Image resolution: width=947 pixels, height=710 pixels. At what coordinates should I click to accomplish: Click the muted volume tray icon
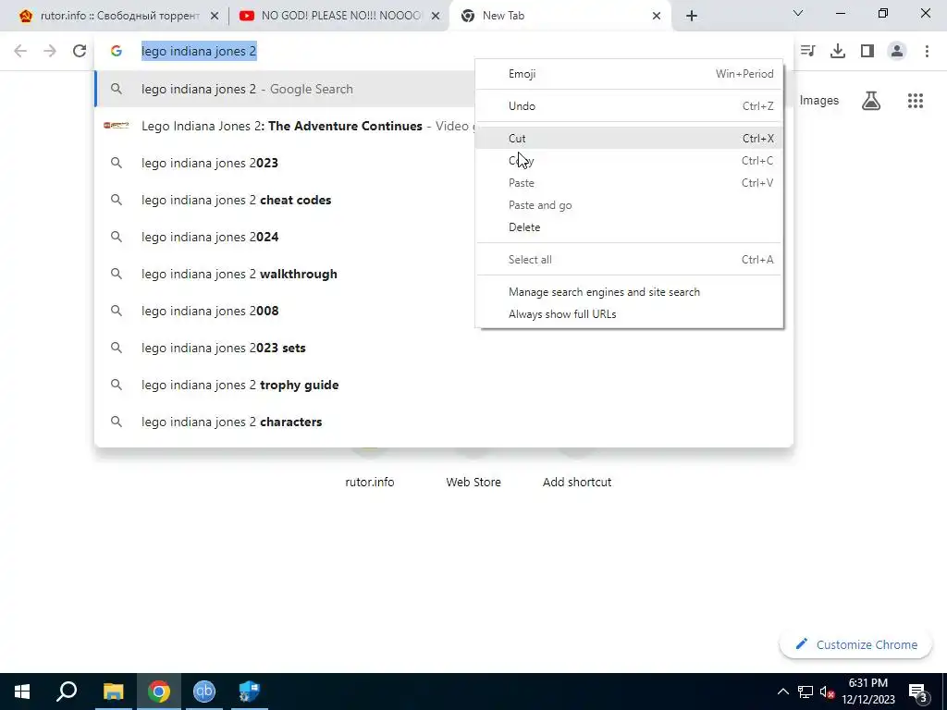tap(828, 692)
